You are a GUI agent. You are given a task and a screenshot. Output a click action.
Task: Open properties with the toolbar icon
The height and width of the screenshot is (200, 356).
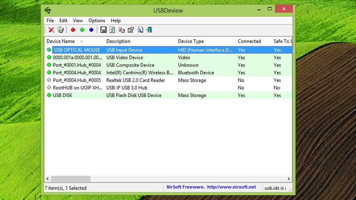click(131, 30)
